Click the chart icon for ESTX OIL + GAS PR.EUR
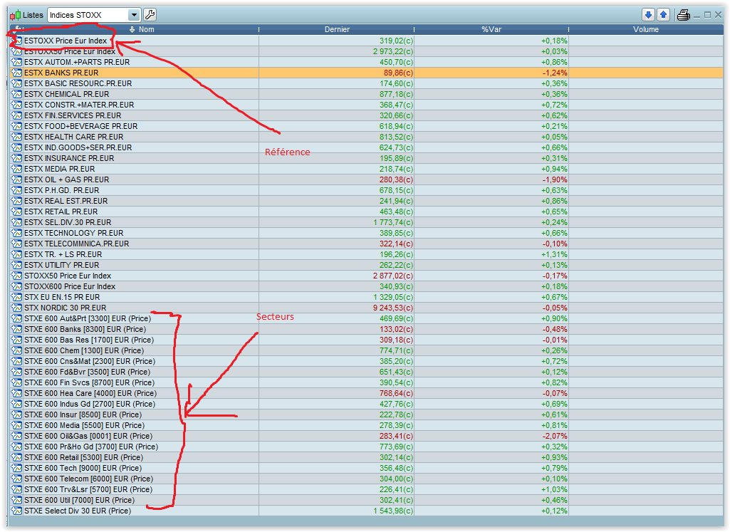 coord(17,179)
